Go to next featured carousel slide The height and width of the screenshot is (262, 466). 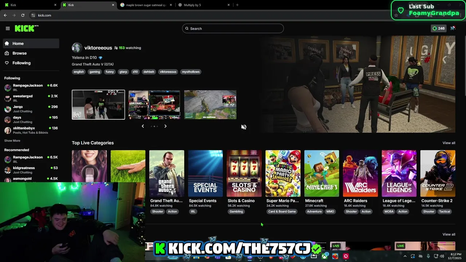pyautogui.click(x=165, y=126)
